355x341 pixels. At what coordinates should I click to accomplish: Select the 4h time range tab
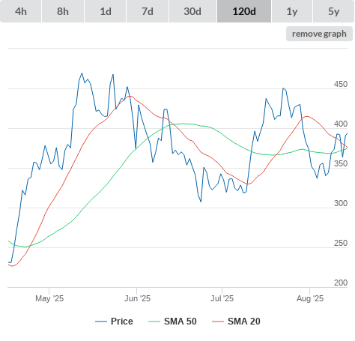[x=21, y=11]
